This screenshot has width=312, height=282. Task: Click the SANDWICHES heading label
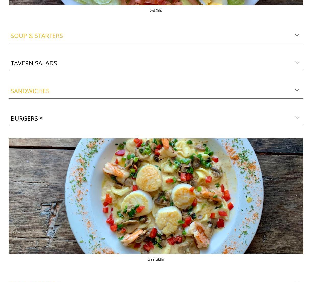(30, 91)
